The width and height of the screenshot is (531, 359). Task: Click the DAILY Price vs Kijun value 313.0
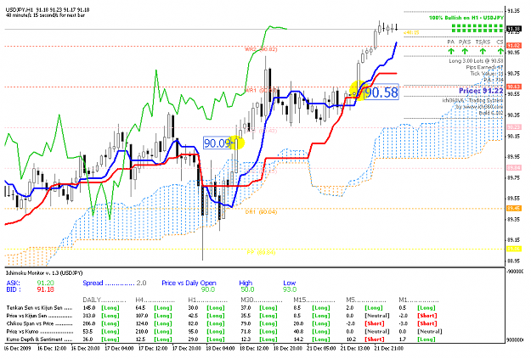(89, 316)
